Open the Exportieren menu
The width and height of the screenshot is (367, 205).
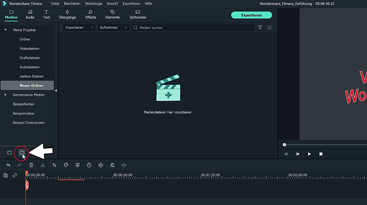click(131, 3)
